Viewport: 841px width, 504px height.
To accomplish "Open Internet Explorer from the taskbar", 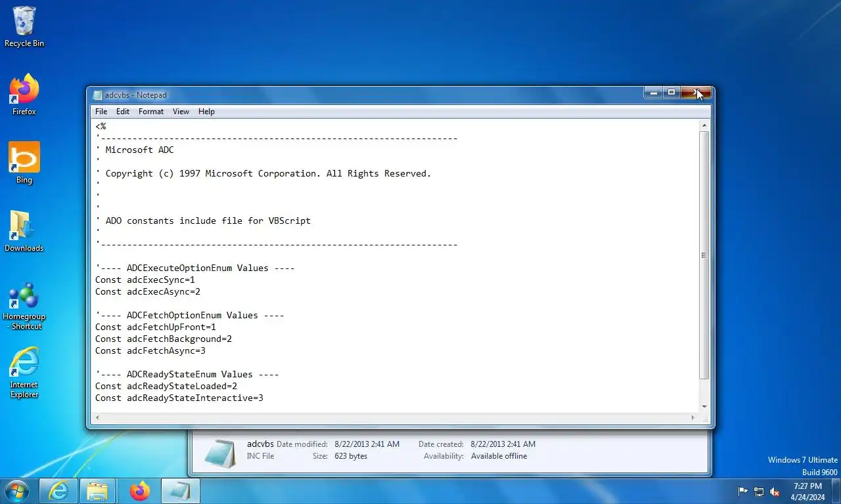I will pyautogui.click(x=58, y=491).
